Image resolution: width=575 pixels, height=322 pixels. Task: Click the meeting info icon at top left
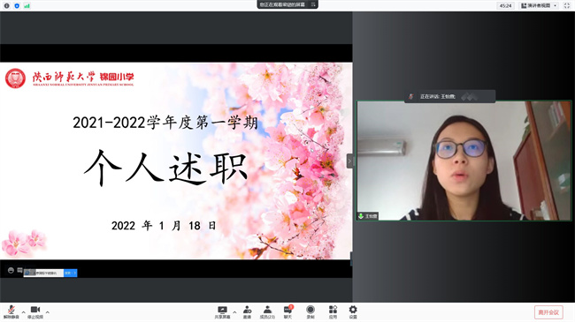point(6,6)
